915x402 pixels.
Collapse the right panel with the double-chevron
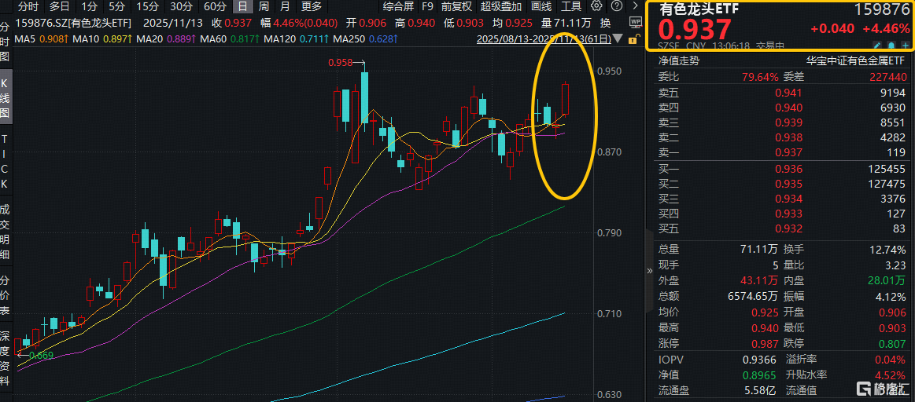point(650,271)
